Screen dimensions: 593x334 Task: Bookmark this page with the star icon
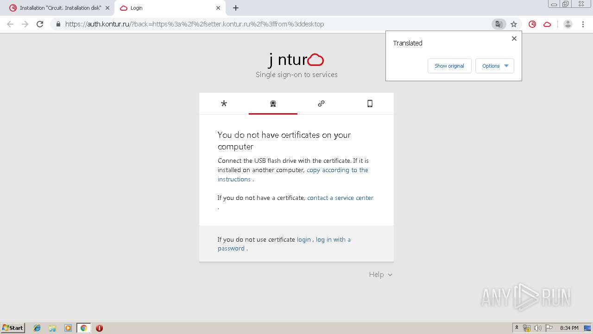coord(513,24)
